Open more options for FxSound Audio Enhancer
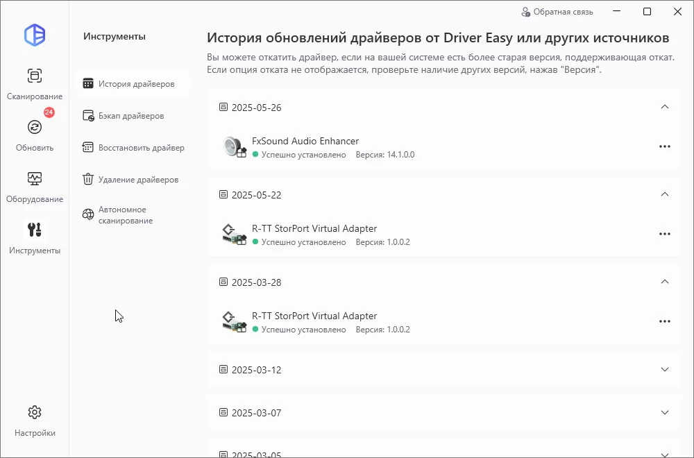This screenshot has height=458, width=694. click(x=665, y=146)
